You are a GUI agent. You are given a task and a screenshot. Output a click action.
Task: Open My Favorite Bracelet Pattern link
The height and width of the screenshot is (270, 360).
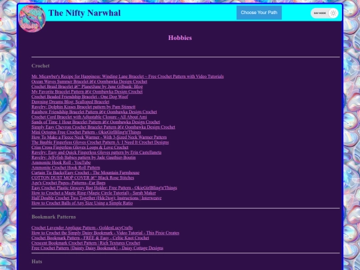coord(87,91)
